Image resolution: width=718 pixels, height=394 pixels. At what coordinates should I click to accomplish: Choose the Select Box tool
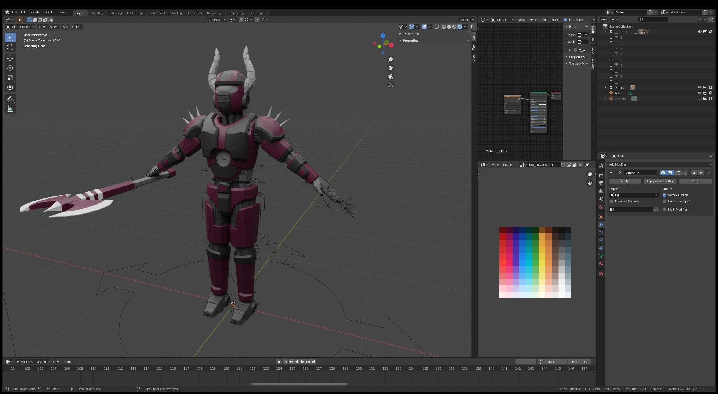10,37
